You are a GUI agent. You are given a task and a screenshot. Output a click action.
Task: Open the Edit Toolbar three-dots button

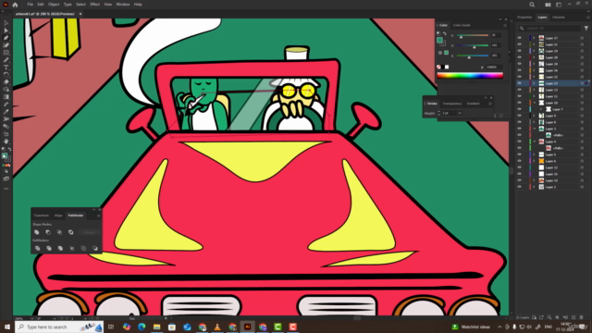pos(6,189)
